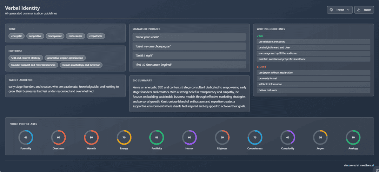Click the Verbal Identity page title
Screen dimensions: 379x172
(22, 8)
